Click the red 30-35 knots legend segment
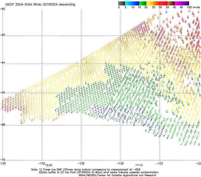Viewport: 201px width, 177px height. point(164,3)
